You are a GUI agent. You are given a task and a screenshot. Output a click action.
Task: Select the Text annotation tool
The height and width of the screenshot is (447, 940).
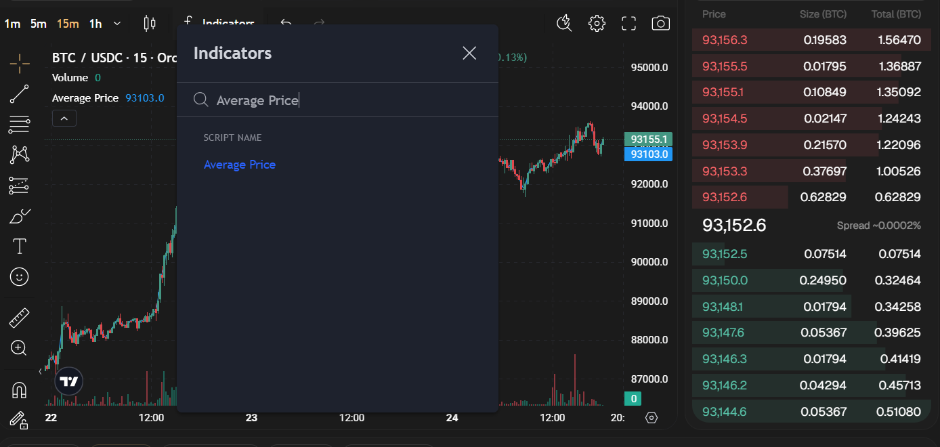20,247
